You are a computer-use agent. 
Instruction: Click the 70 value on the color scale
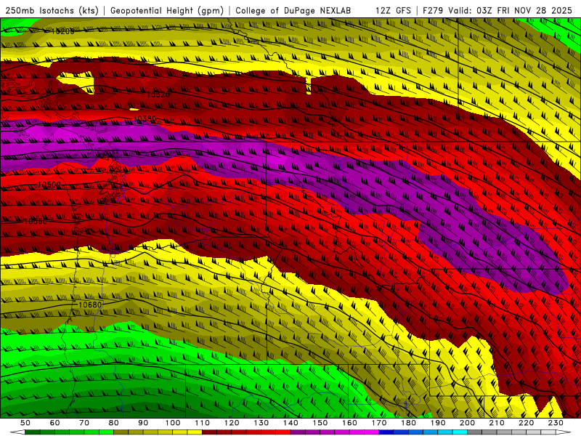click(x=84, y=423)
